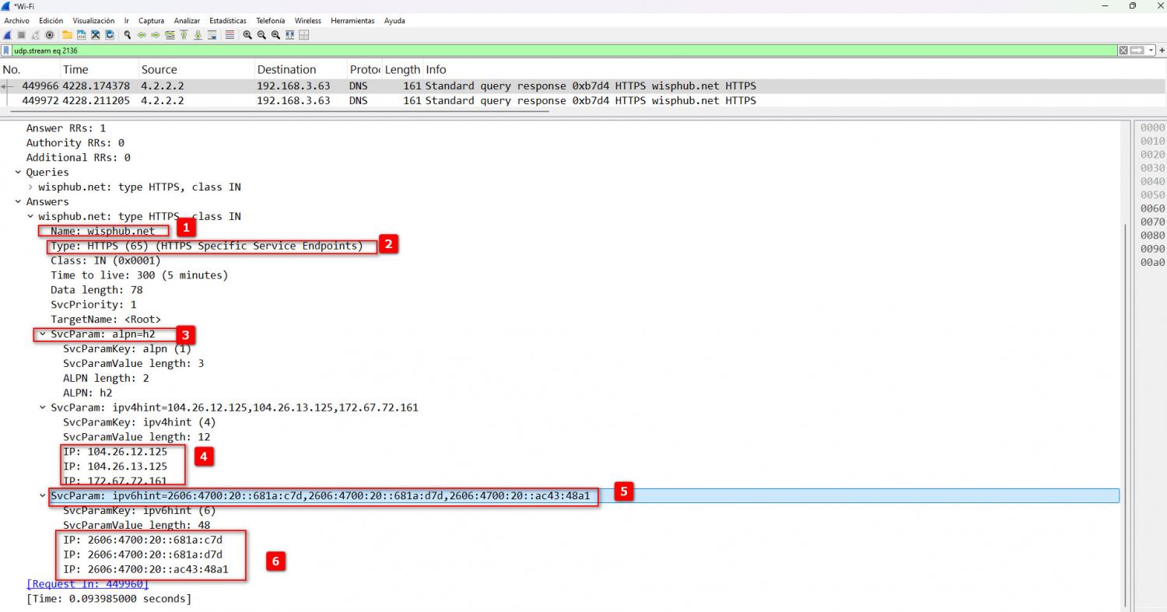Viewport: 1167px width, 612px height.
Task: Open the Visualización menu
Action: click(93, 20)
